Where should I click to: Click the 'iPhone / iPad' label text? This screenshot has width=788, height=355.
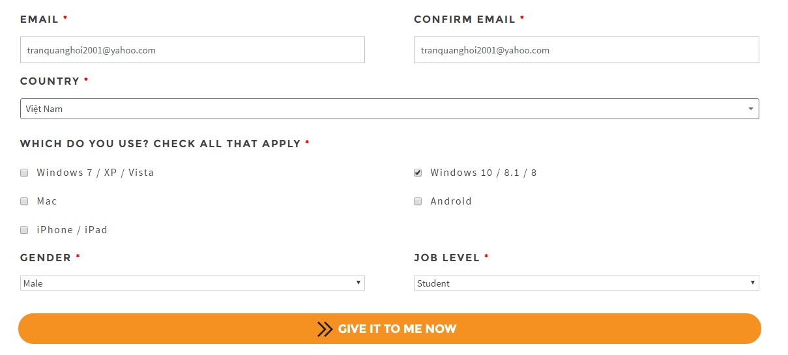pyautogui.click(x=72, y=230)
